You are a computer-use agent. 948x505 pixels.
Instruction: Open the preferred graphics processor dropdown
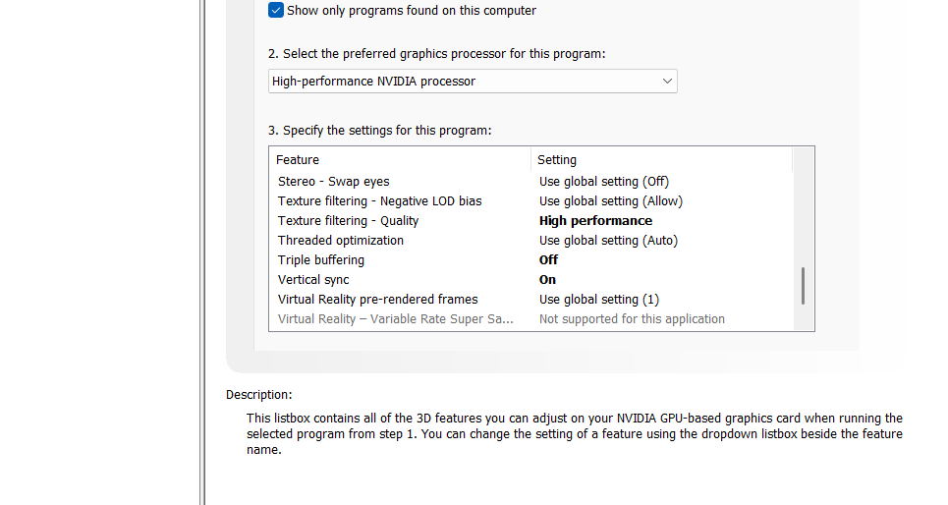pyautogui.click(x=472, y=82)
